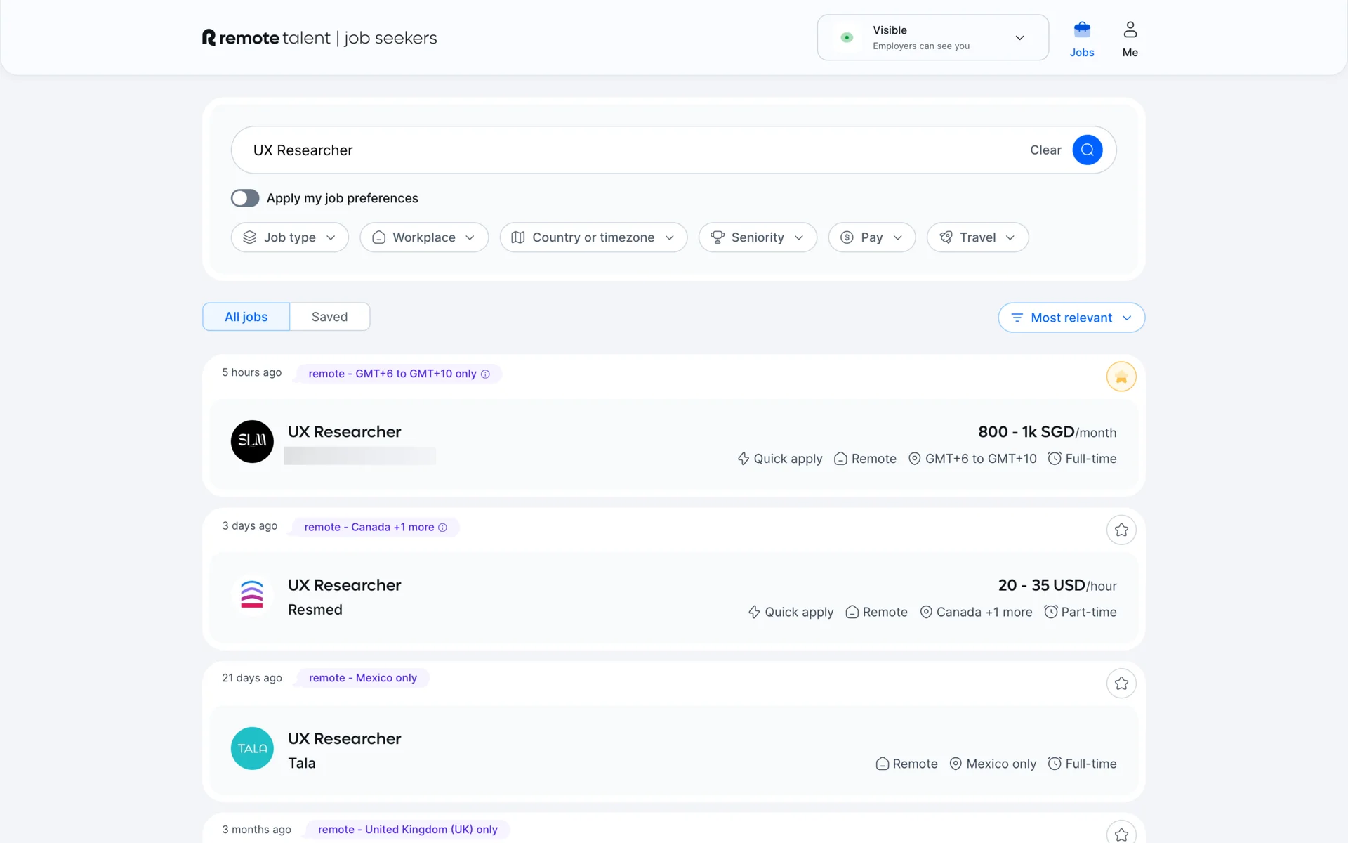Image resolution: width=1348 pixels, height=843 pixels.
Task: Open the Country or timezone dropdown
Action: click(593, 237)
